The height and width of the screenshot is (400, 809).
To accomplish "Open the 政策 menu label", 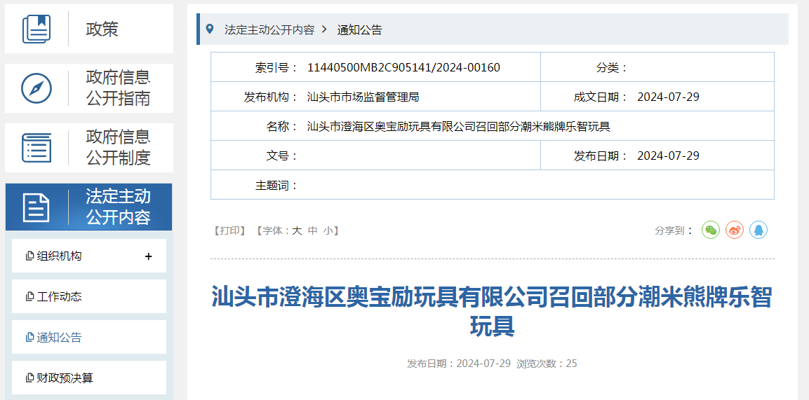I will [102, 29].
